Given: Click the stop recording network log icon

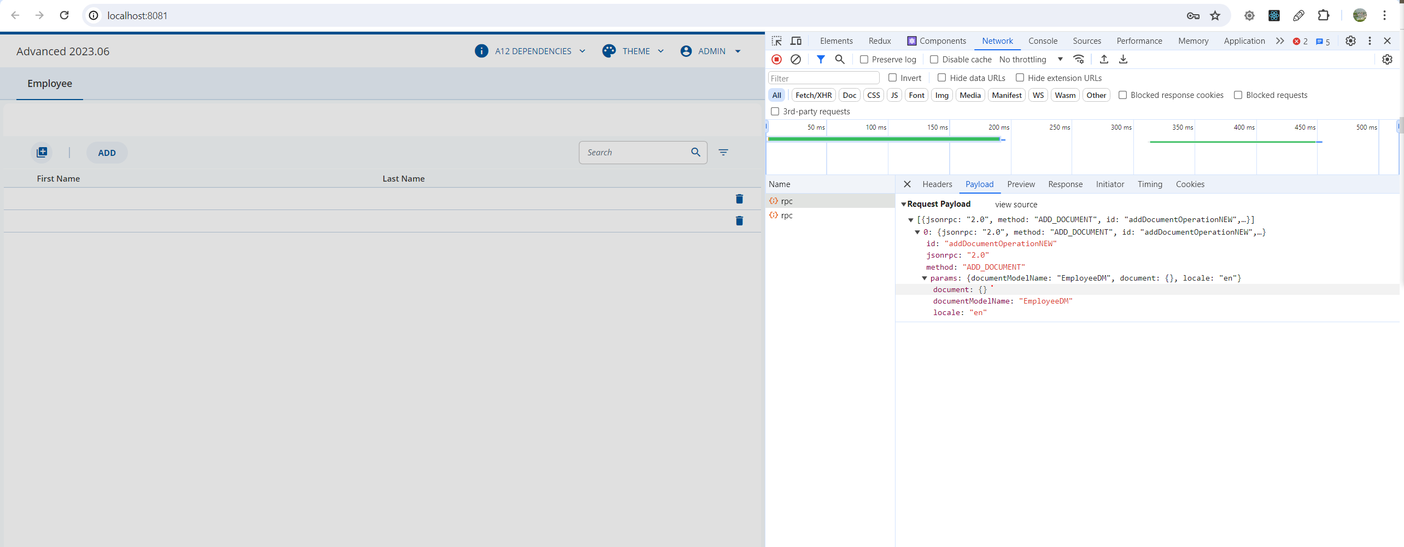Looking at the screenshot, I should coord(776,59).
